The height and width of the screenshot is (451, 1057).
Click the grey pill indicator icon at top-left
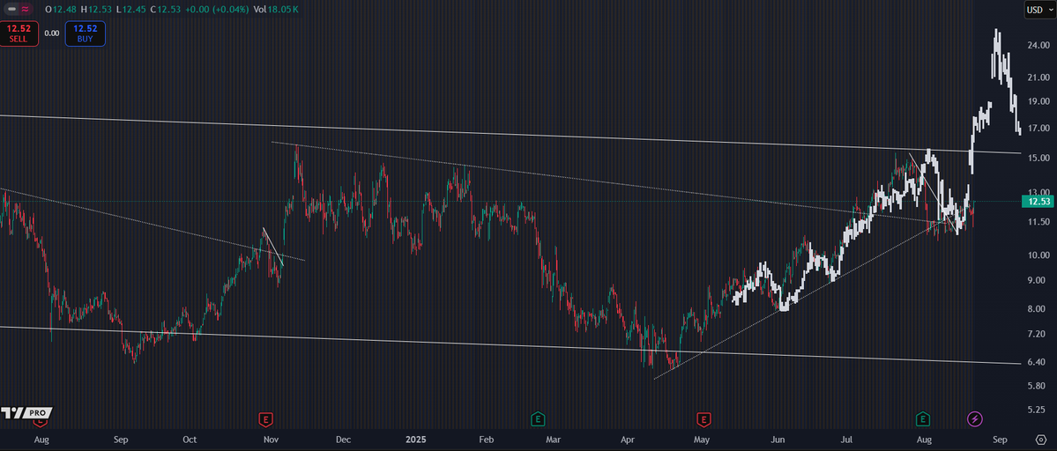click(11, 10)
